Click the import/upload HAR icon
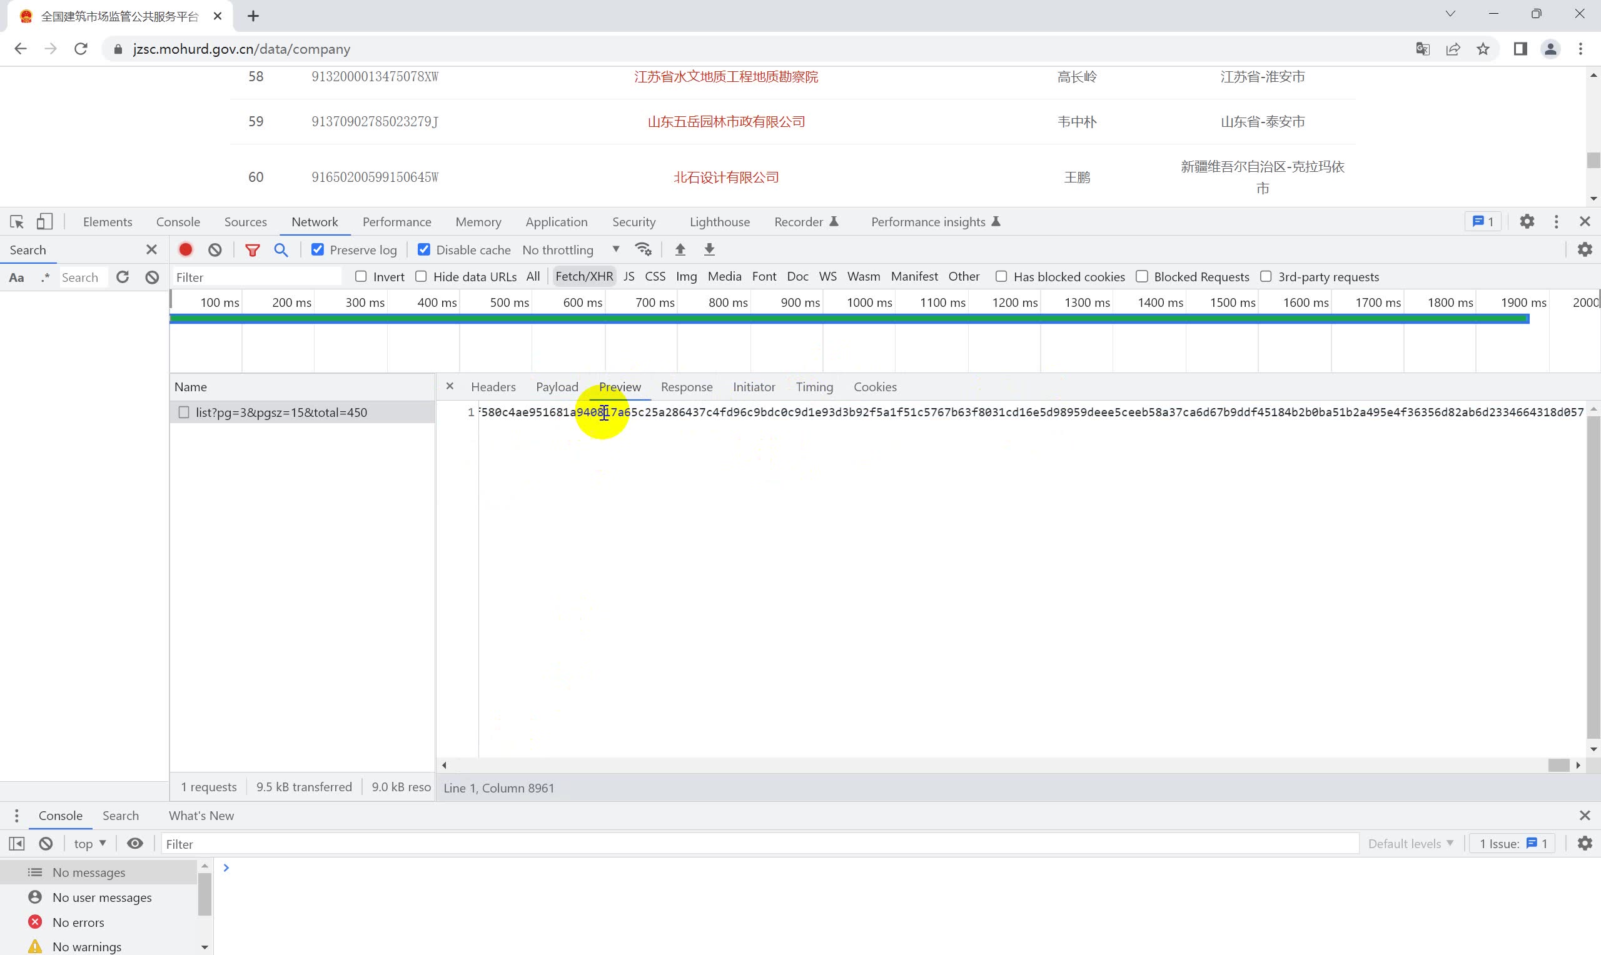 (680, 249)
